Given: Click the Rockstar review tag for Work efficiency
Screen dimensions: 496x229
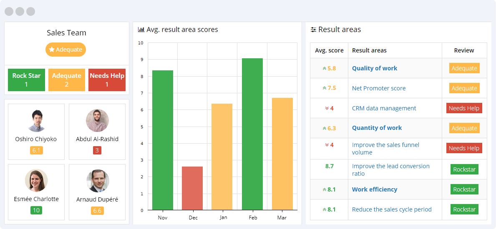Looking at the screenshot, I should 464,189.
